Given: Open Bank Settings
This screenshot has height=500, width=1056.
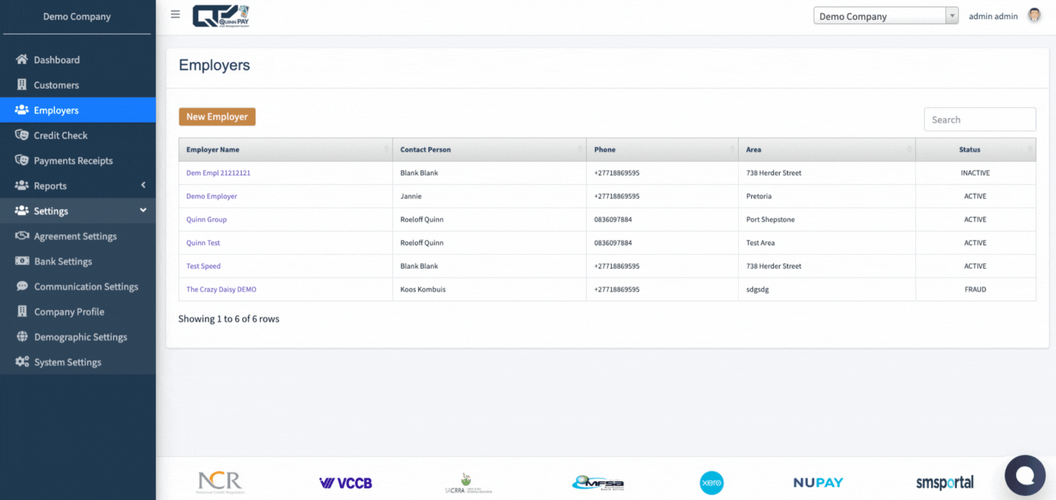Looking at the screenshot, I should 62,261.
